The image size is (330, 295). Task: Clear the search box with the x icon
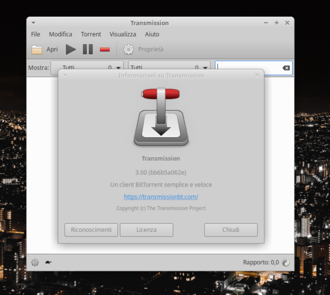point(286,68)
